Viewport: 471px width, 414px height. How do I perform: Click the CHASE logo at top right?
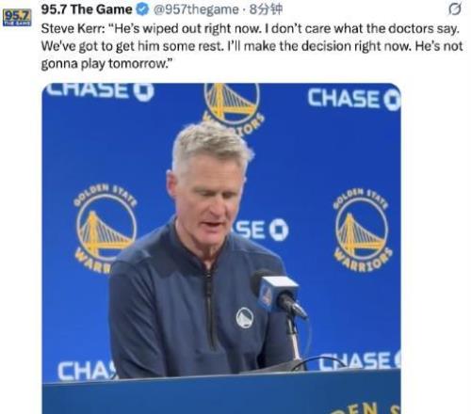[354, 99]
